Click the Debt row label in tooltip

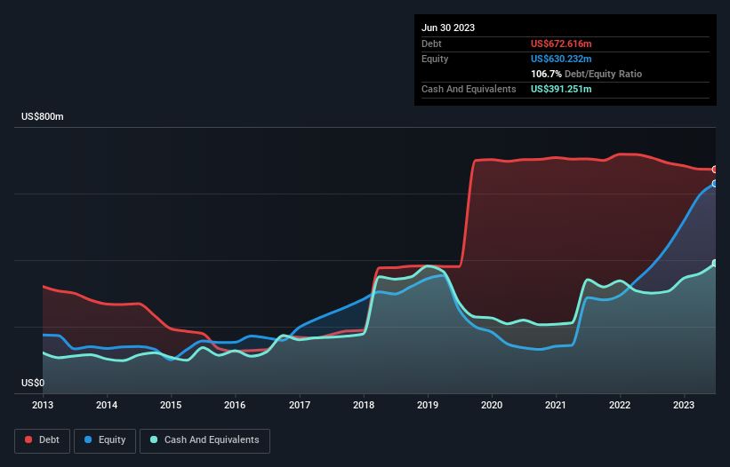pos(431,44)
